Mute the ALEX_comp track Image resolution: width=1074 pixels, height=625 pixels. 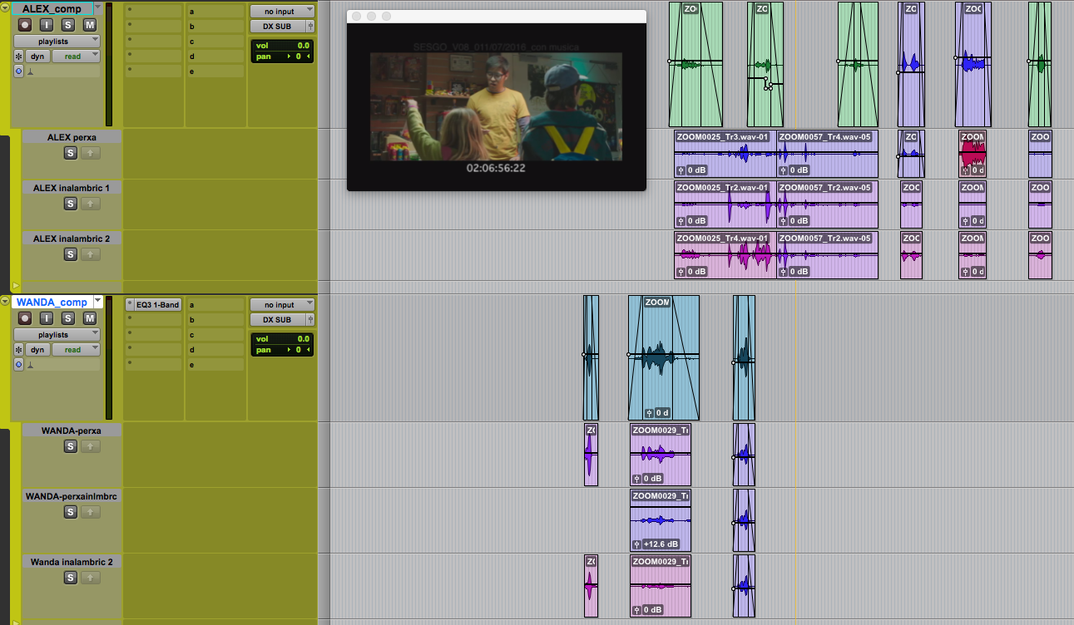[x=89, y=25]
